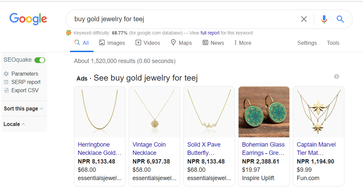Click the blue search magnifier icon
This screenshot has height=195, width=363.
[340, 19]
